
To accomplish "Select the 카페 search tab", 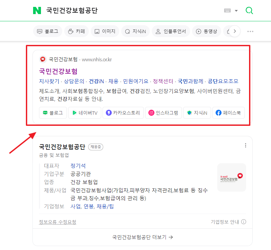I will [77, 31].
